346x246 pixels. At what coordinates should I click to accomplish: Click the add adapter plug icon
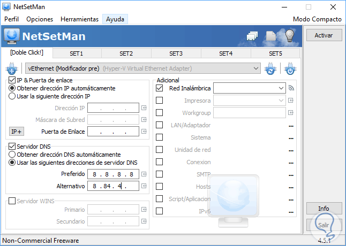coord(12,68)
